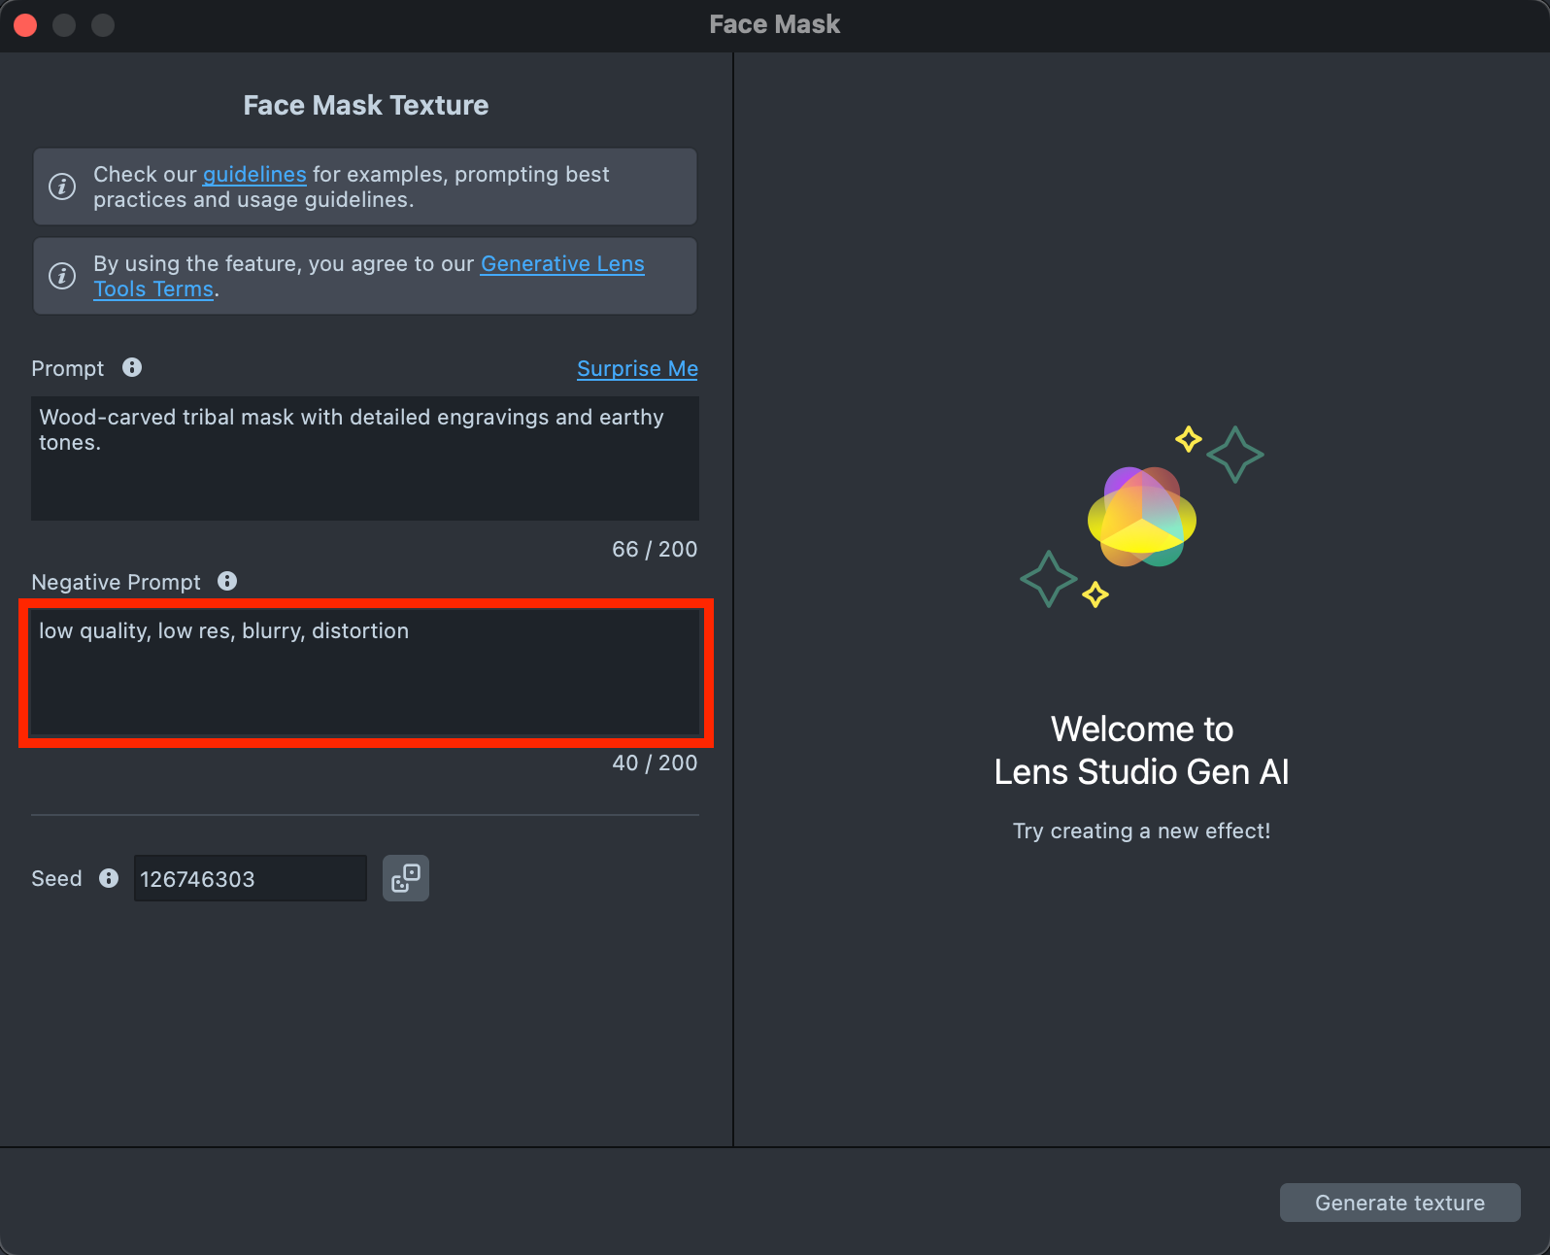Select the Seed number field
The height and width of the screenshot is (1255, 1550).
[x=250, y=879]
